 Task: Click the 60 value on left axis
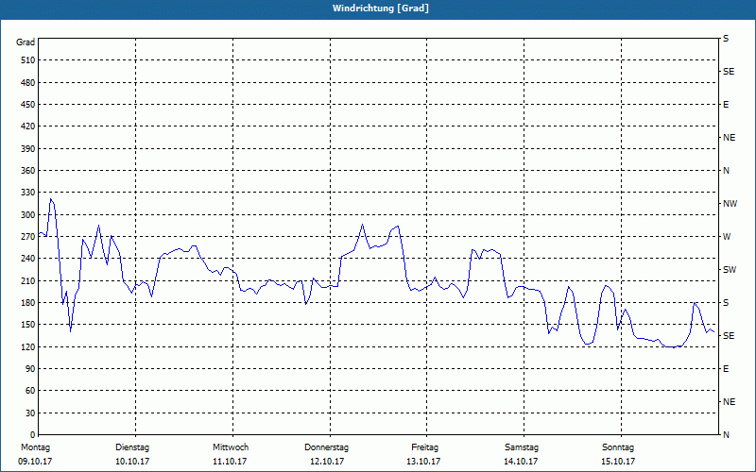30,391
